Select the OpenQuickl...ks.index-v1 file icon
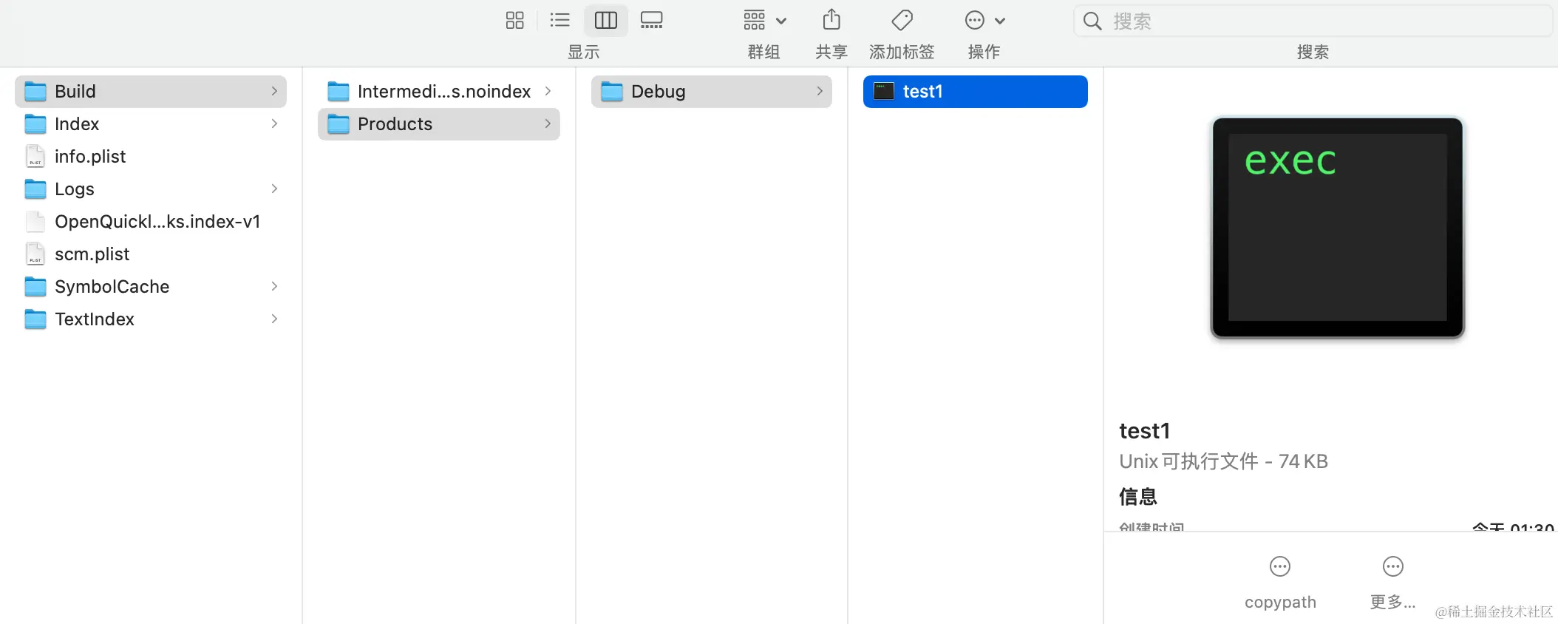Image resolution: width=1558 pixels, height=624 pixels. tap(35, 222)
